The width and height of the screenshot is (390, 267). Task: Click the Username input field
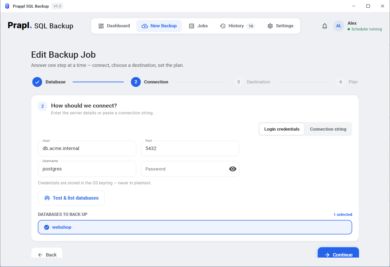pyautogui.click(x=87, y=169)
